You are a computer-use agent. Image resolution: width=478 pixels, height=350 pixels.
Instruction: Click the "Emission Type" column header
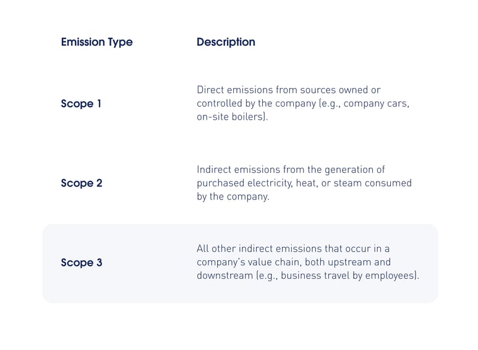(x=96, y=42)
